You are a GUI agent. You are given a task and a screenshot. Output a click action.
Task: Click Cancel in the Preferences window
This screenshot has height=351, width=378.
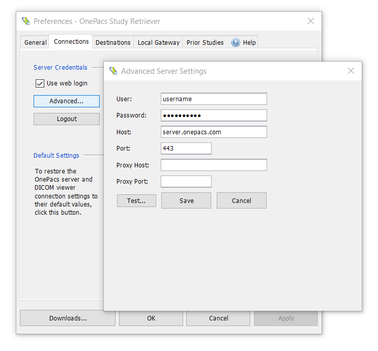point(218,318)
